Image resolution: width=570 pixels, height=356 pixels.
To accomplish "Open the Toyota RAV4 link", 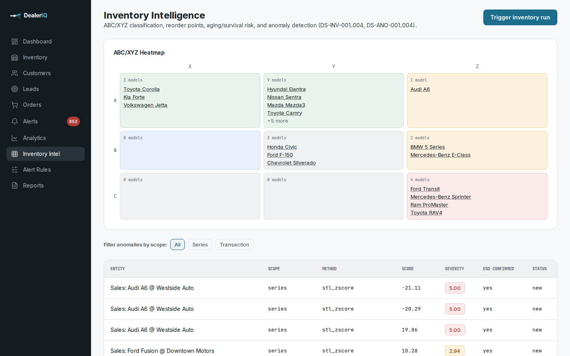I will pyautogui.click(x=426, y=213).
